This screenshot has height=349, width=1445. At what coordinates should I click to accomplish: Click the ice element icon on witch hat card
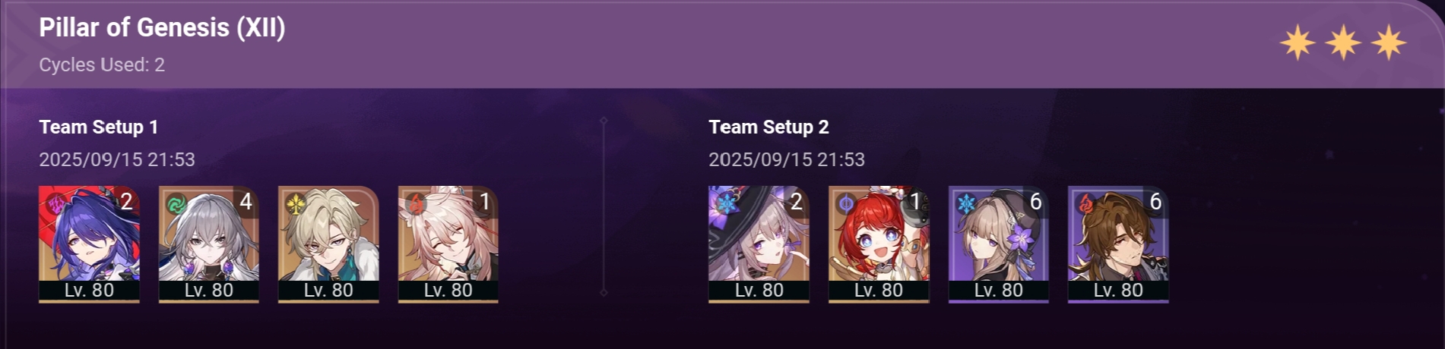click(727, 203)
